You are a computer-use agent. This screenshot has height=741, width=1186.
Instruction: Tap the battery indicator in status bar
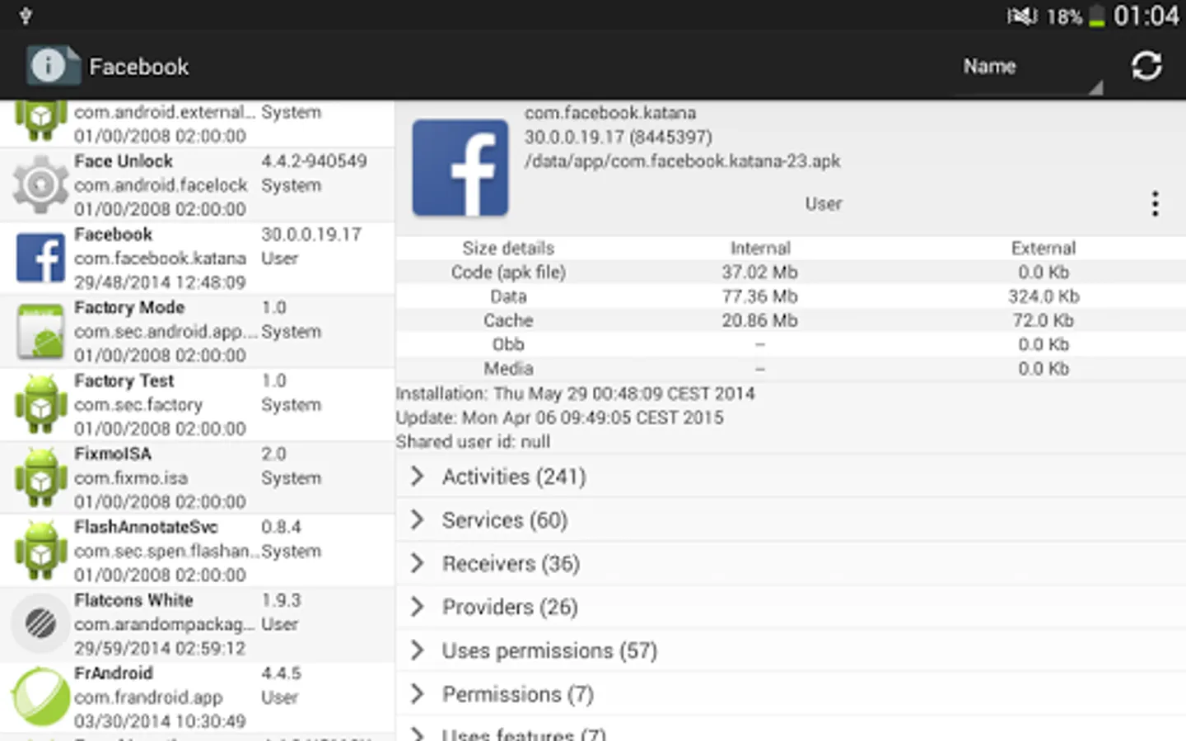pos(1096,16)
